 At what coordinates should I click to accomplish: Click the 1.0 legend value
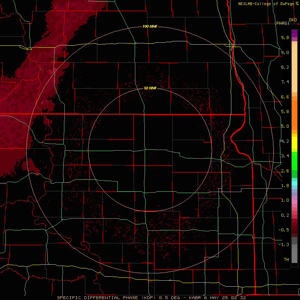(x=285, y=200)
